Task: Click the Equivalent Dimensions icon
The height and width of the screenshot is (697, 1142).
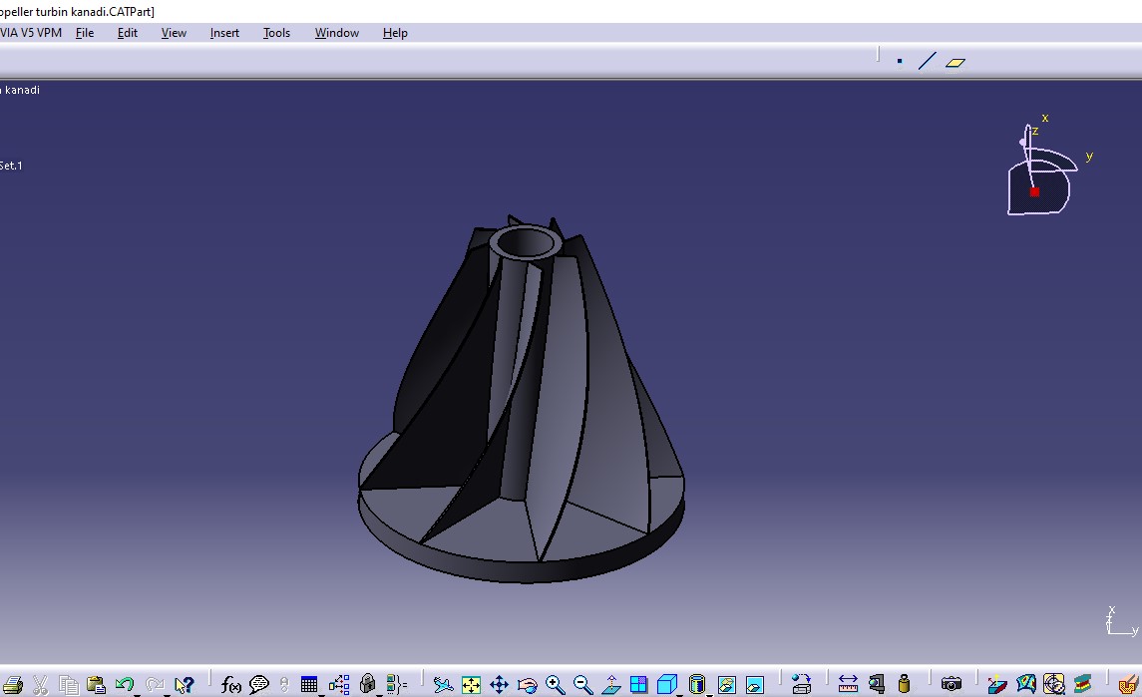Action: pyautogui.click(x=396, y=685)
